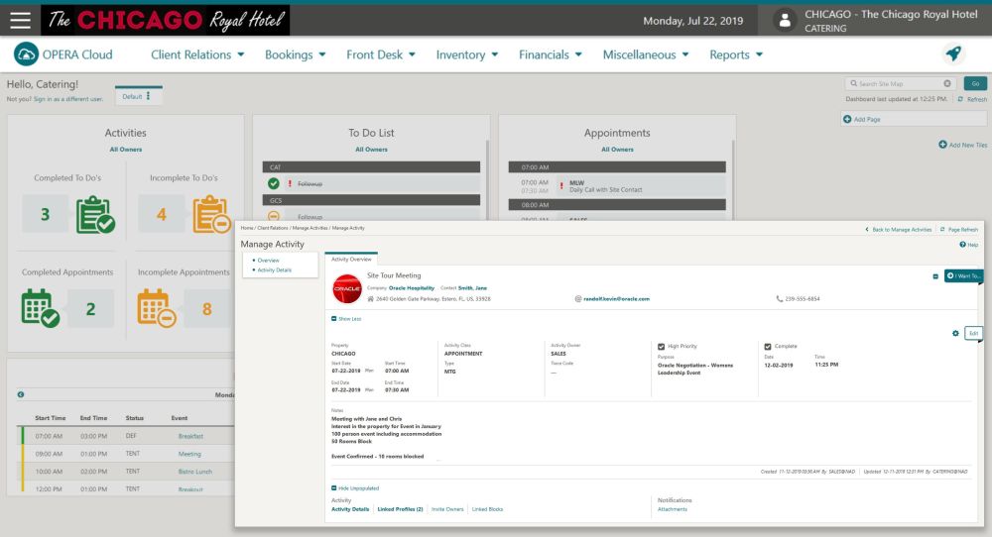This screenshot has height=537, width=992.
Task: Click the Page Refresh icon
Action: 942,229
